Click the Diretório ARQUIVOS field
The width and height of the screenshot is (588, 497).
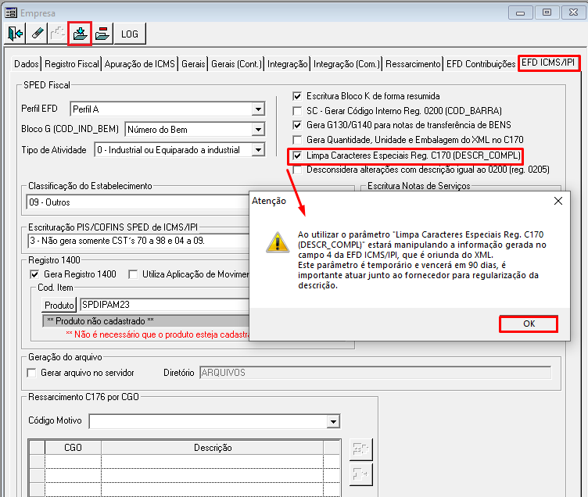(375, 373)
